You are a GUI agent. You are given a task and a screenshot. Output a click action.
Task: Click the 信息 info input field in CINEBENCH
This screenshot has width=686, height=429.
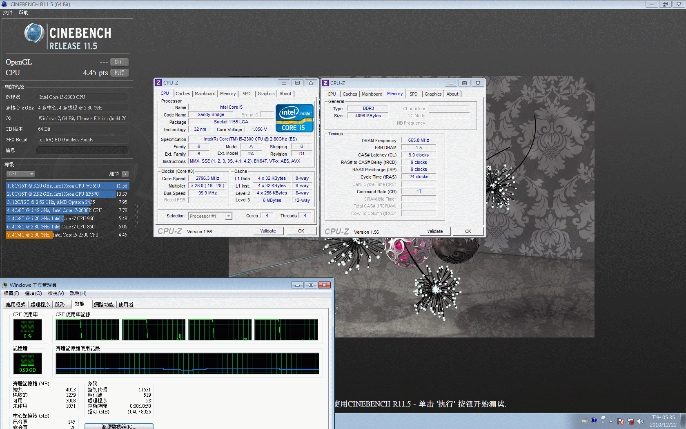pyautogui.click(x=82, y=150)
